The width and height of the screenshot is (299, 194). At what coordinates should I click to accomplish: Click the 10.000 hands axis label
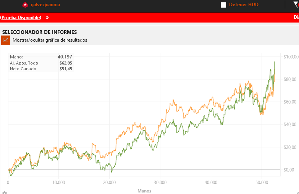coord(59,183)
